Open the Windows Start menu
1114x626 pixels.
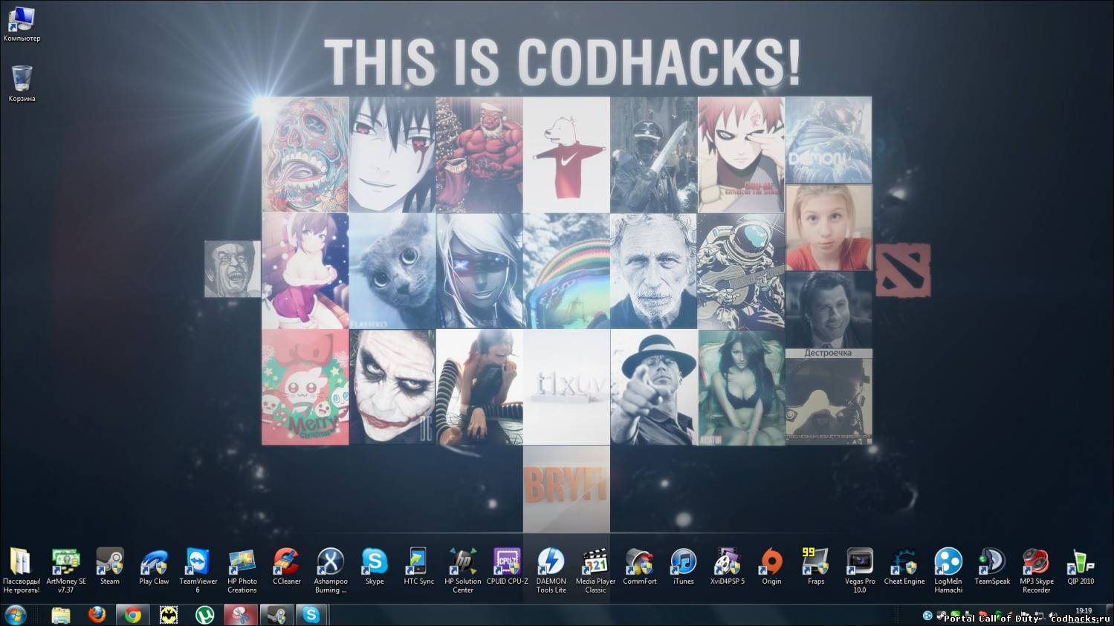16,615
